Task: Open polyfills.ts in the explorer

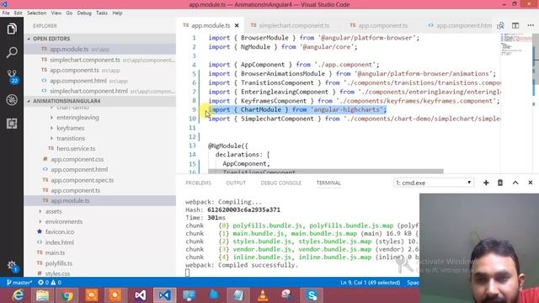Action: point(58,263)
